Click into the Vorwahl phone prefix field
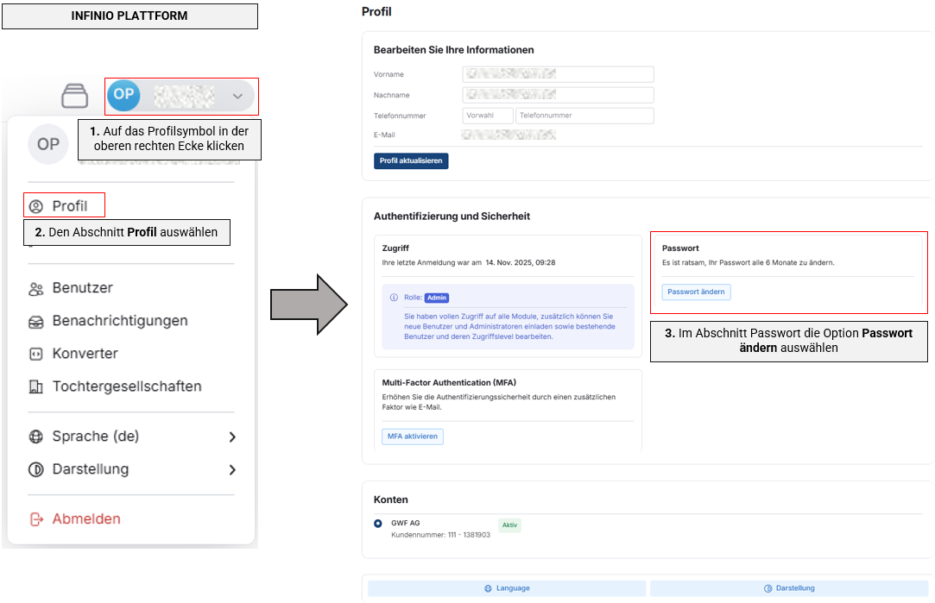This screenshot has width=935, height=603. click(x=487, y=116)
